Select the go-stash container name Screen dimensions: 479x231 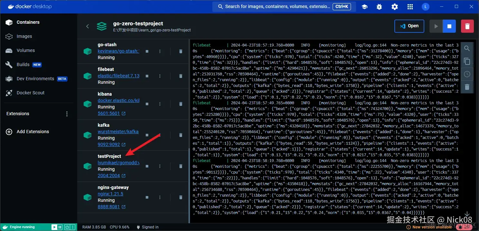click(x=107, y=45)
